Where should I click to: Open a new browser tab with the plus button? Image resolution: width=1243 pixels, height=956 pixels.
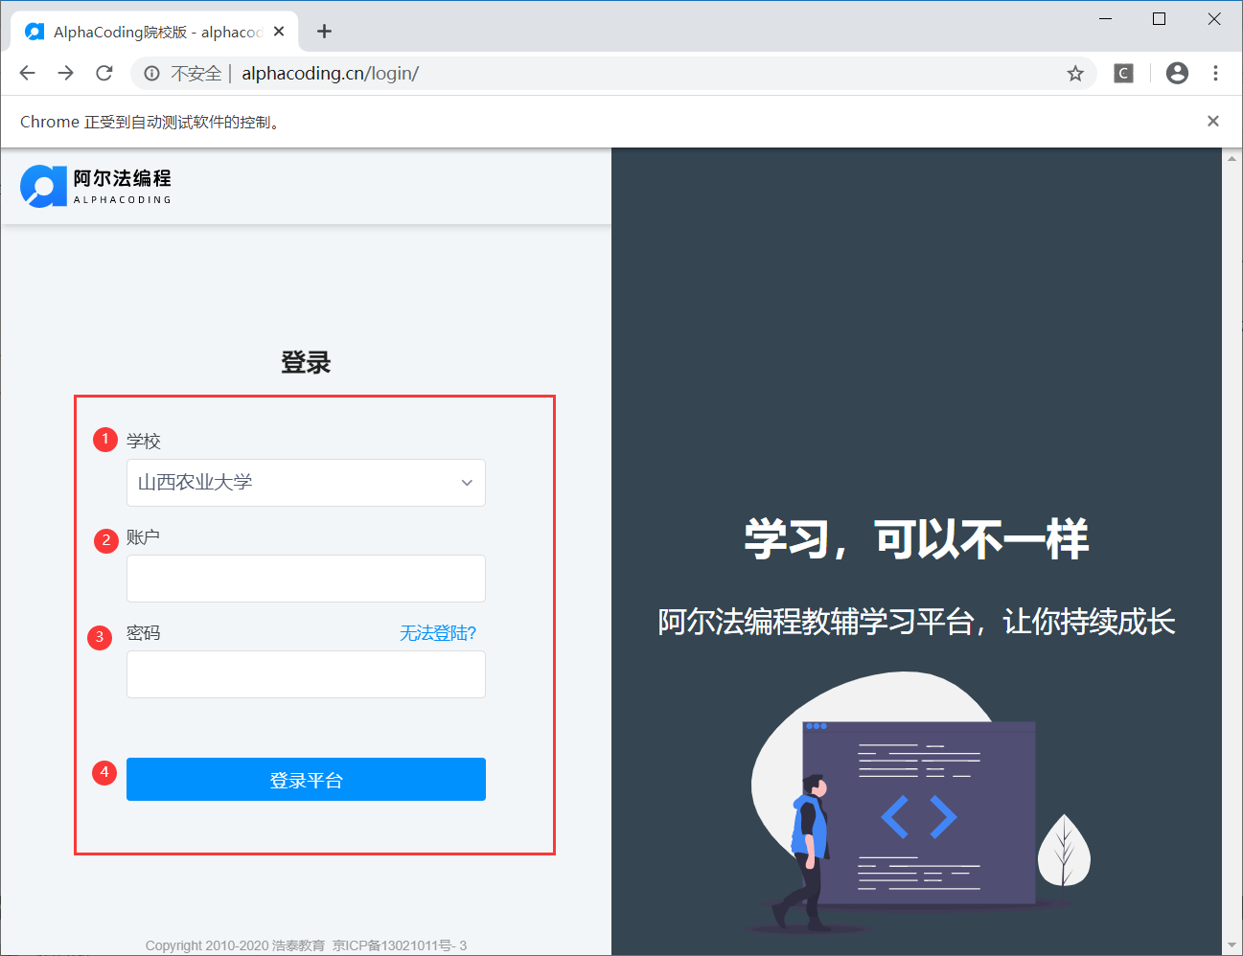[x=324, y=31]
